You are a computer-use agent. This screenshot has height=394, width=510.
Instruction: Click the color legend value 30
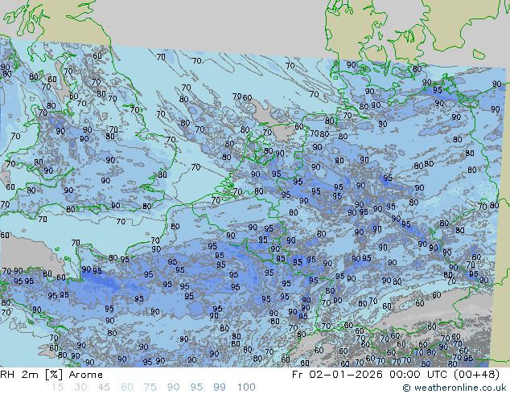click(80, 388)
